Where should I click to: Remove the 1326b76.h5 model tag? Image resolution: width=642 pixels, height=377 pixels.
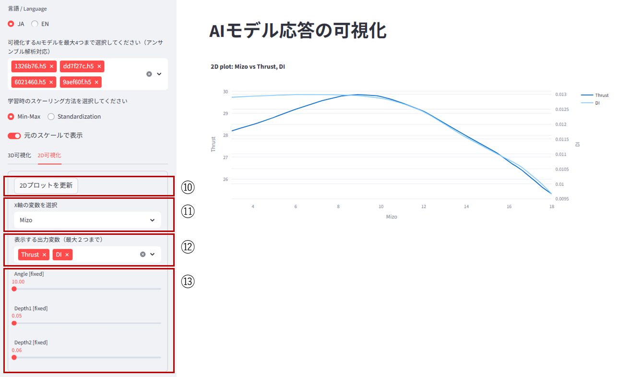pos(51,66)
